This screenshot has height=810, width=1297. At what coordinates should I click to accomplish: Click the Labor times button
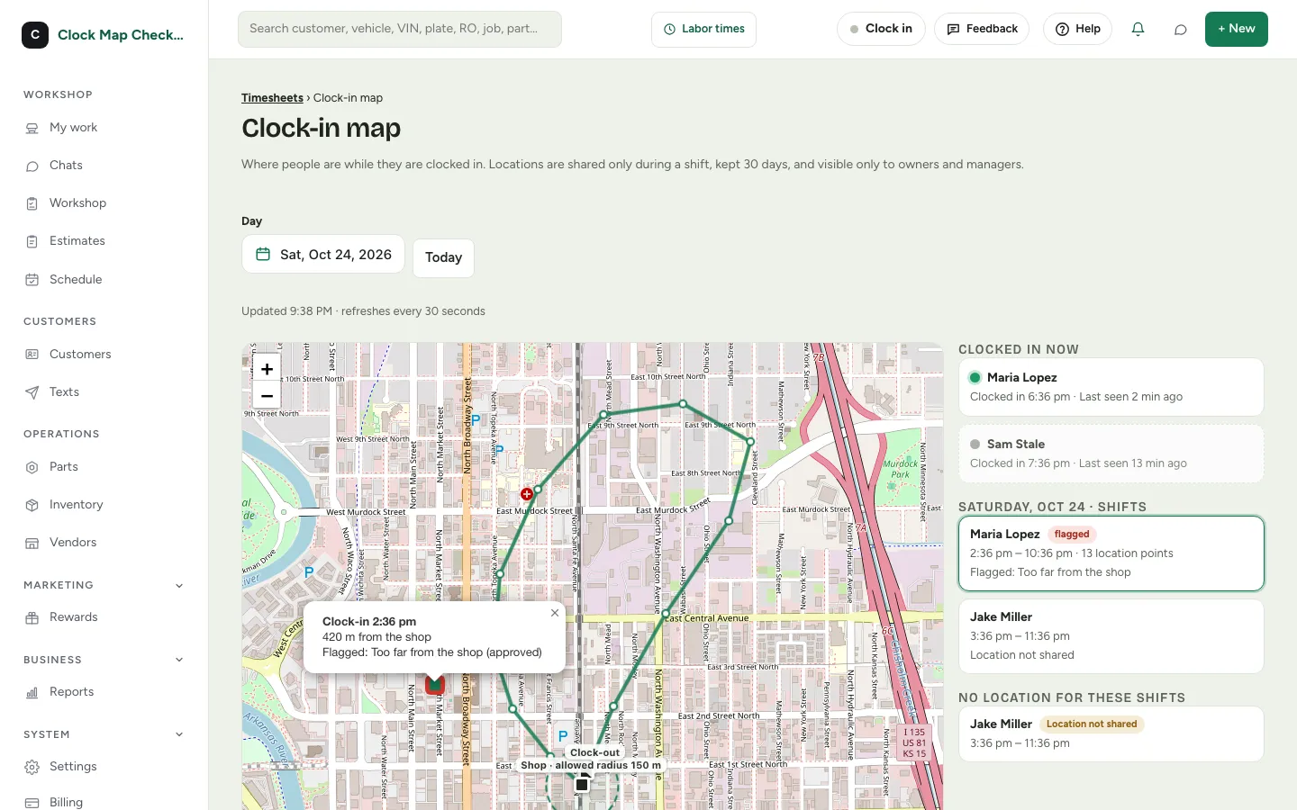(x=703, y=29)
